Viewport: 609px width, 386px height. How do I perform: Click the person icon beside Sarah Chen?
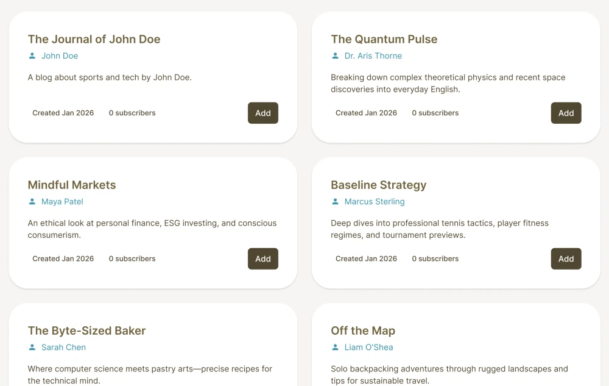pos(32,348)
